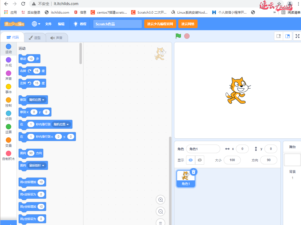Click the 方向 direction field 90
The height and width of the screenshot is (225, 301).
coord(268,160)
